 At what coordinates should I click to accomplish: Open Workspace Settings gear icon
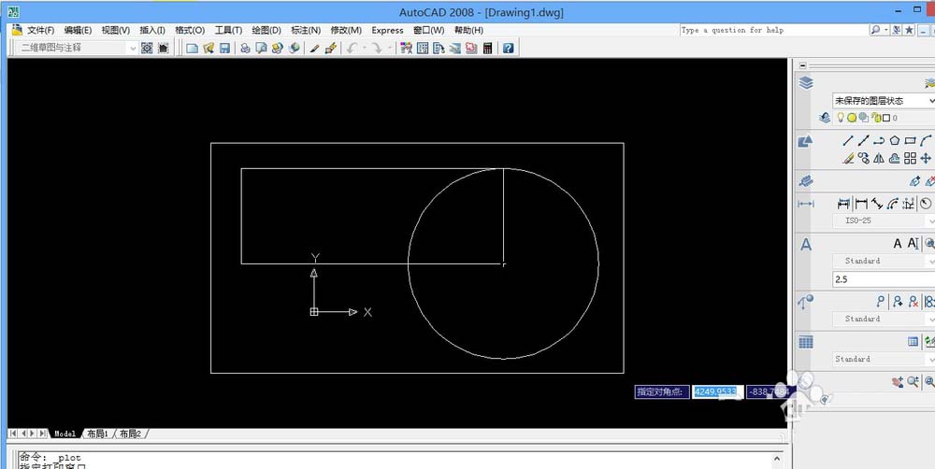[147, 49]
